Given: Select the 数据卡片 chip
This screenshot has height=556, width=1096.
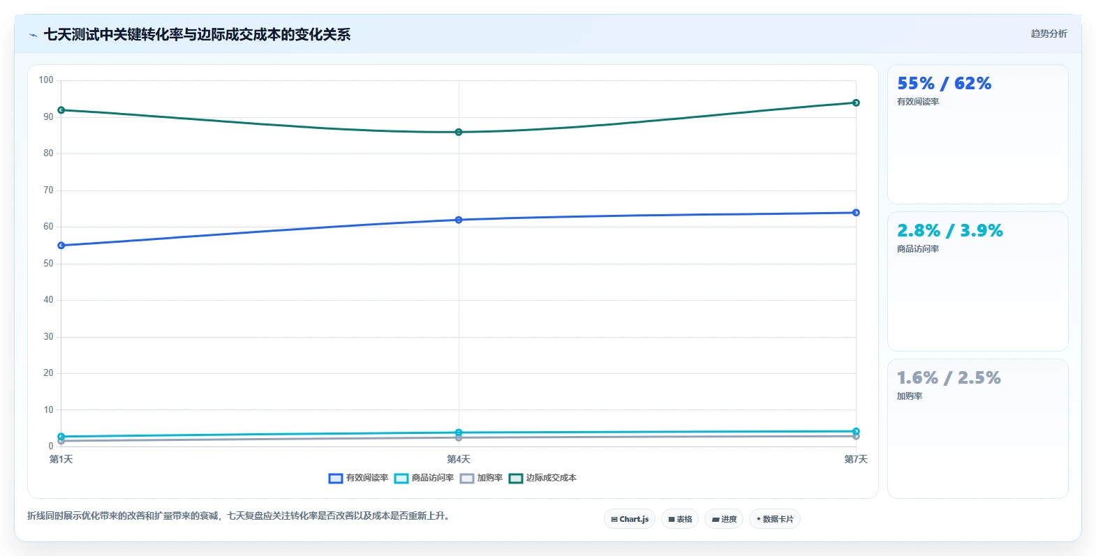Looking at the screenshot, I should (775, 519).
